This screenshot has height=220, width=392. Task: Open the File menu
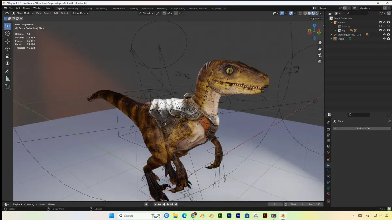[11, 8]
